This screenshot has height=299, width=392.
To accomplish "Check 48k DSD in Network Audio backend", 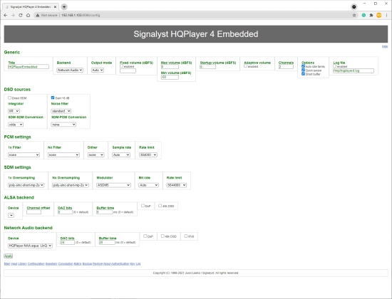I will (x=163, y=236).
